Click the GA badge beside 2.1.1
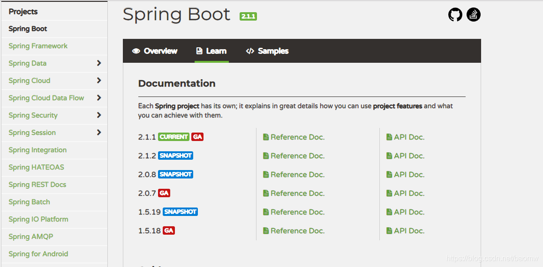The width and height of the screenshot is (543, 267). click(x=197, y=137)
